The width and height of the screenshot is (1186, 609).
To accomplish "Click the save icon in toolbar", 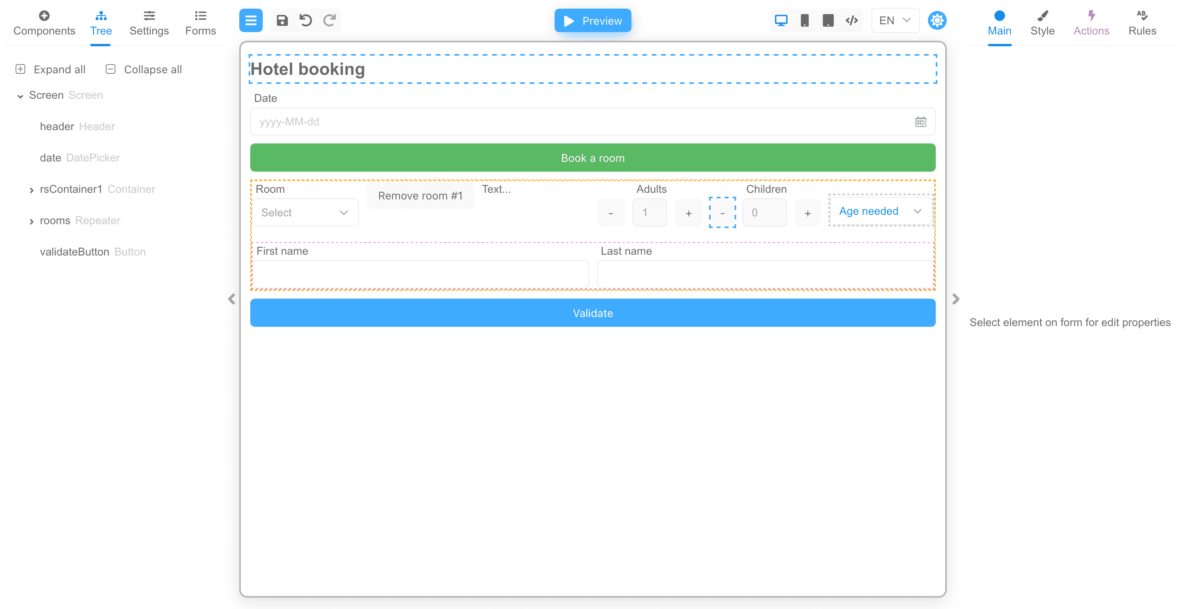I will [x=282, y=20].
